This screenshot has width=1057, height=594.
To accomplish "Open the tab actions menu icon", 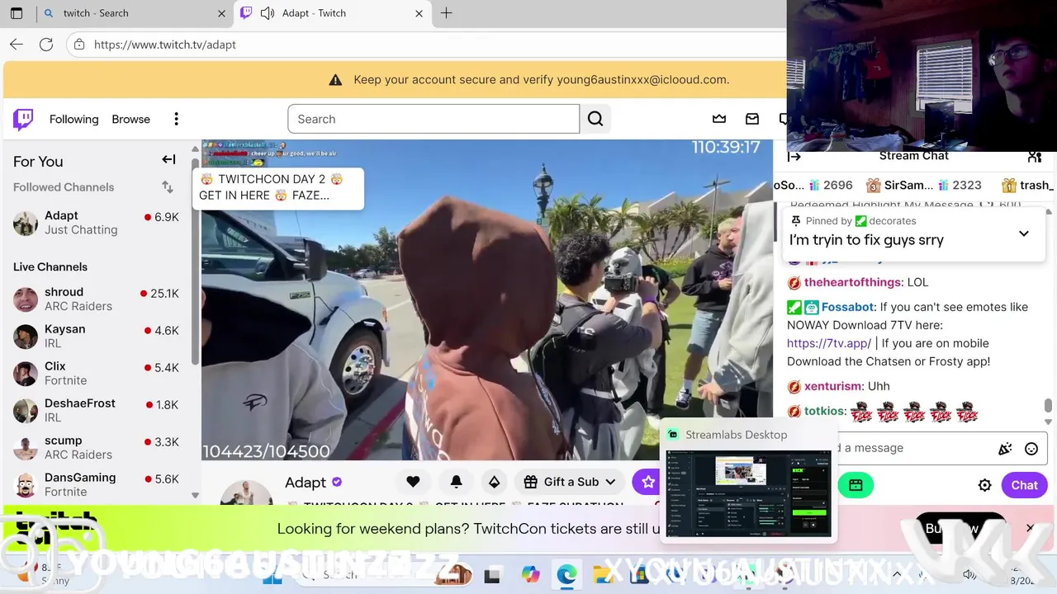I will click(17, 13).
